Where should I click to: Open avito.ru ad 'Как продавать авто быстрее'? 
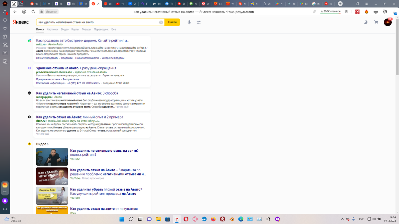(x=82, y=40)
